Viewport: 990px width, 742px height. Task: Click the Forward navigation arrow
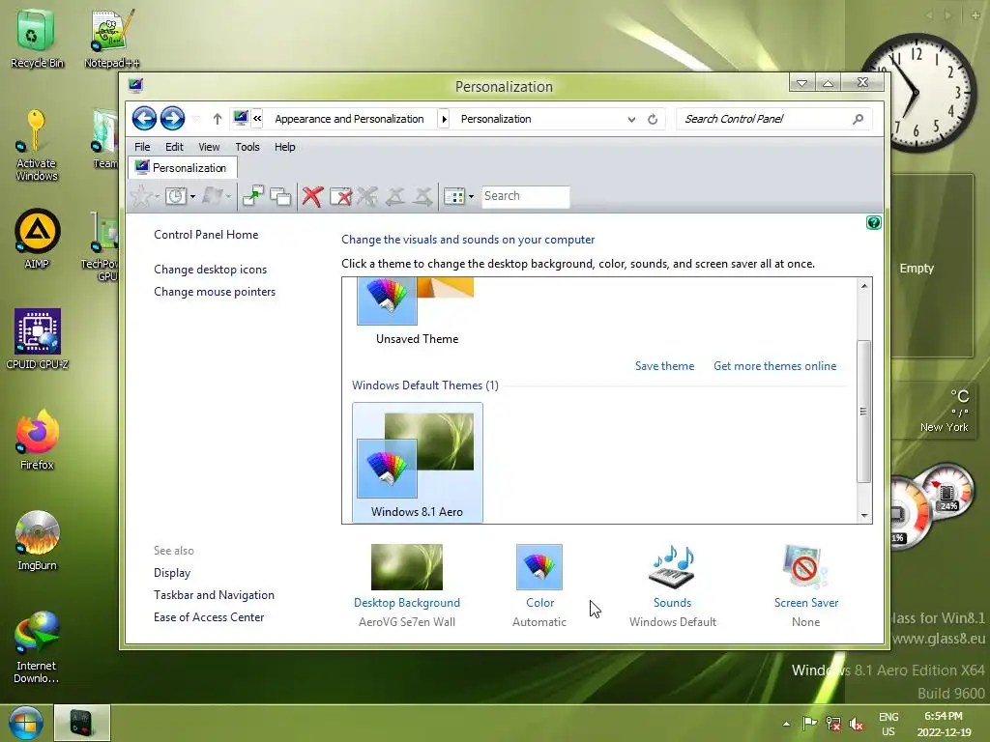pos(172,118)
